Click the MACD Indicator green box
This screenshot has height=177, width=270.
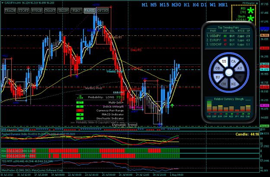80,114
